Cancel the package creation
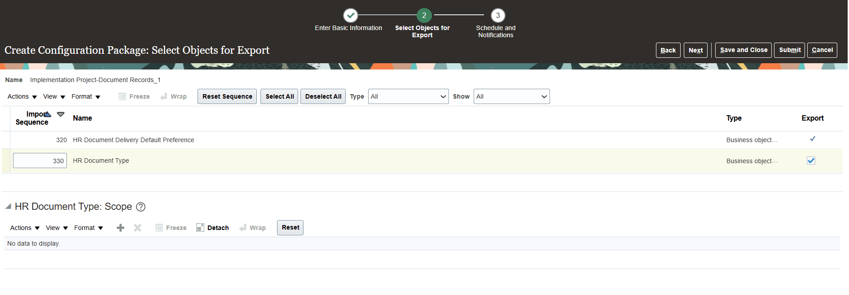The image size is (849, 295). tap(822, 50)
